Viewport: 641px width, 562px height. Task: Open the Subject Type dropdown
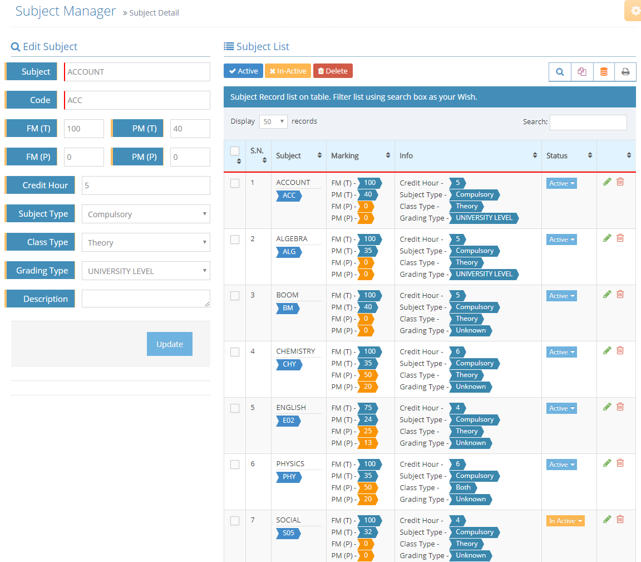pos(146,214)
